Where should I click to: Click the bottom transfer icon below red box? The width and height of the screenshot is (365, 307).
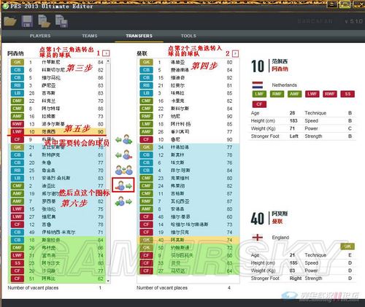pyautogui.click(x=123, y=201)
